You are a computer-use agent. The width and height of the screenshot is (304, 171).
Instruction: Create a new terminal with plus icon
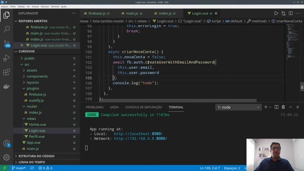(266, 107)
